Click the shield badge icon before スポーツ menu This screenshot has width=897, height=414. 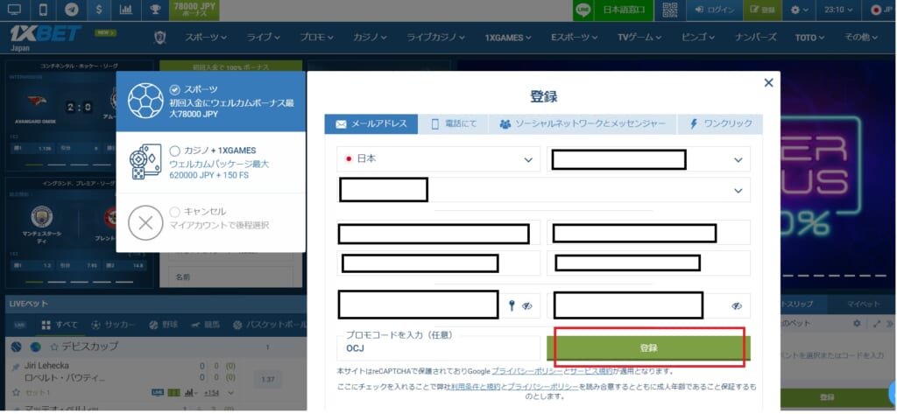[161, 37]
